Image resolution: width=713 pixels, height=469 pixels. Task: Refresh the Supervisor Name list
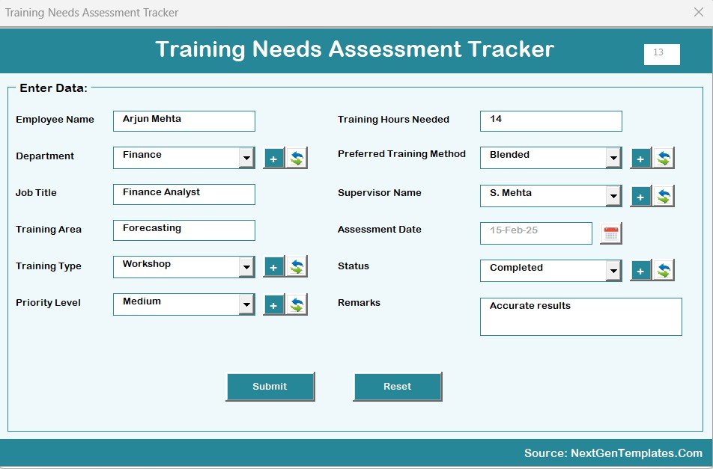tap(664, 196)
